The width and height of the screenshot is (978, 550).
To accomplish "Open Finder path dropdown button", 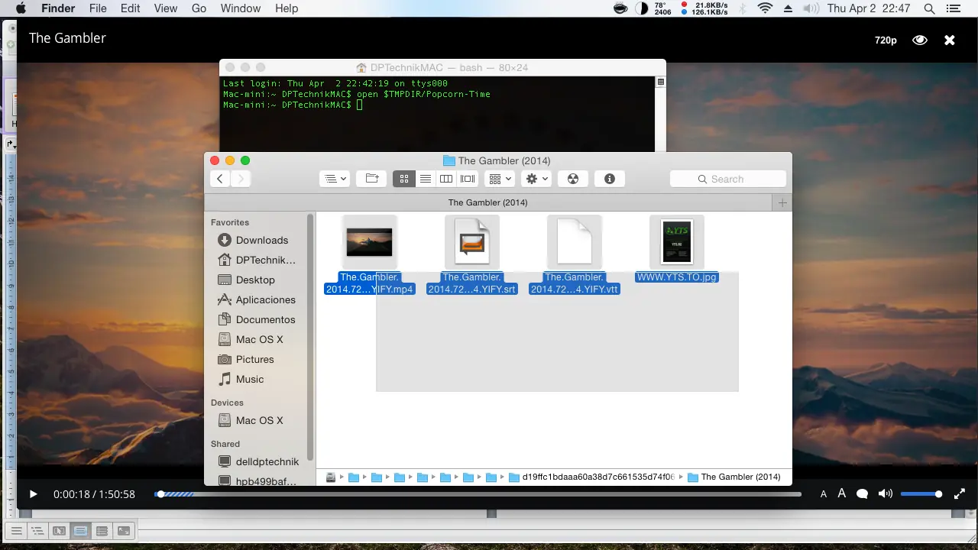I will (x=335, y=179).
